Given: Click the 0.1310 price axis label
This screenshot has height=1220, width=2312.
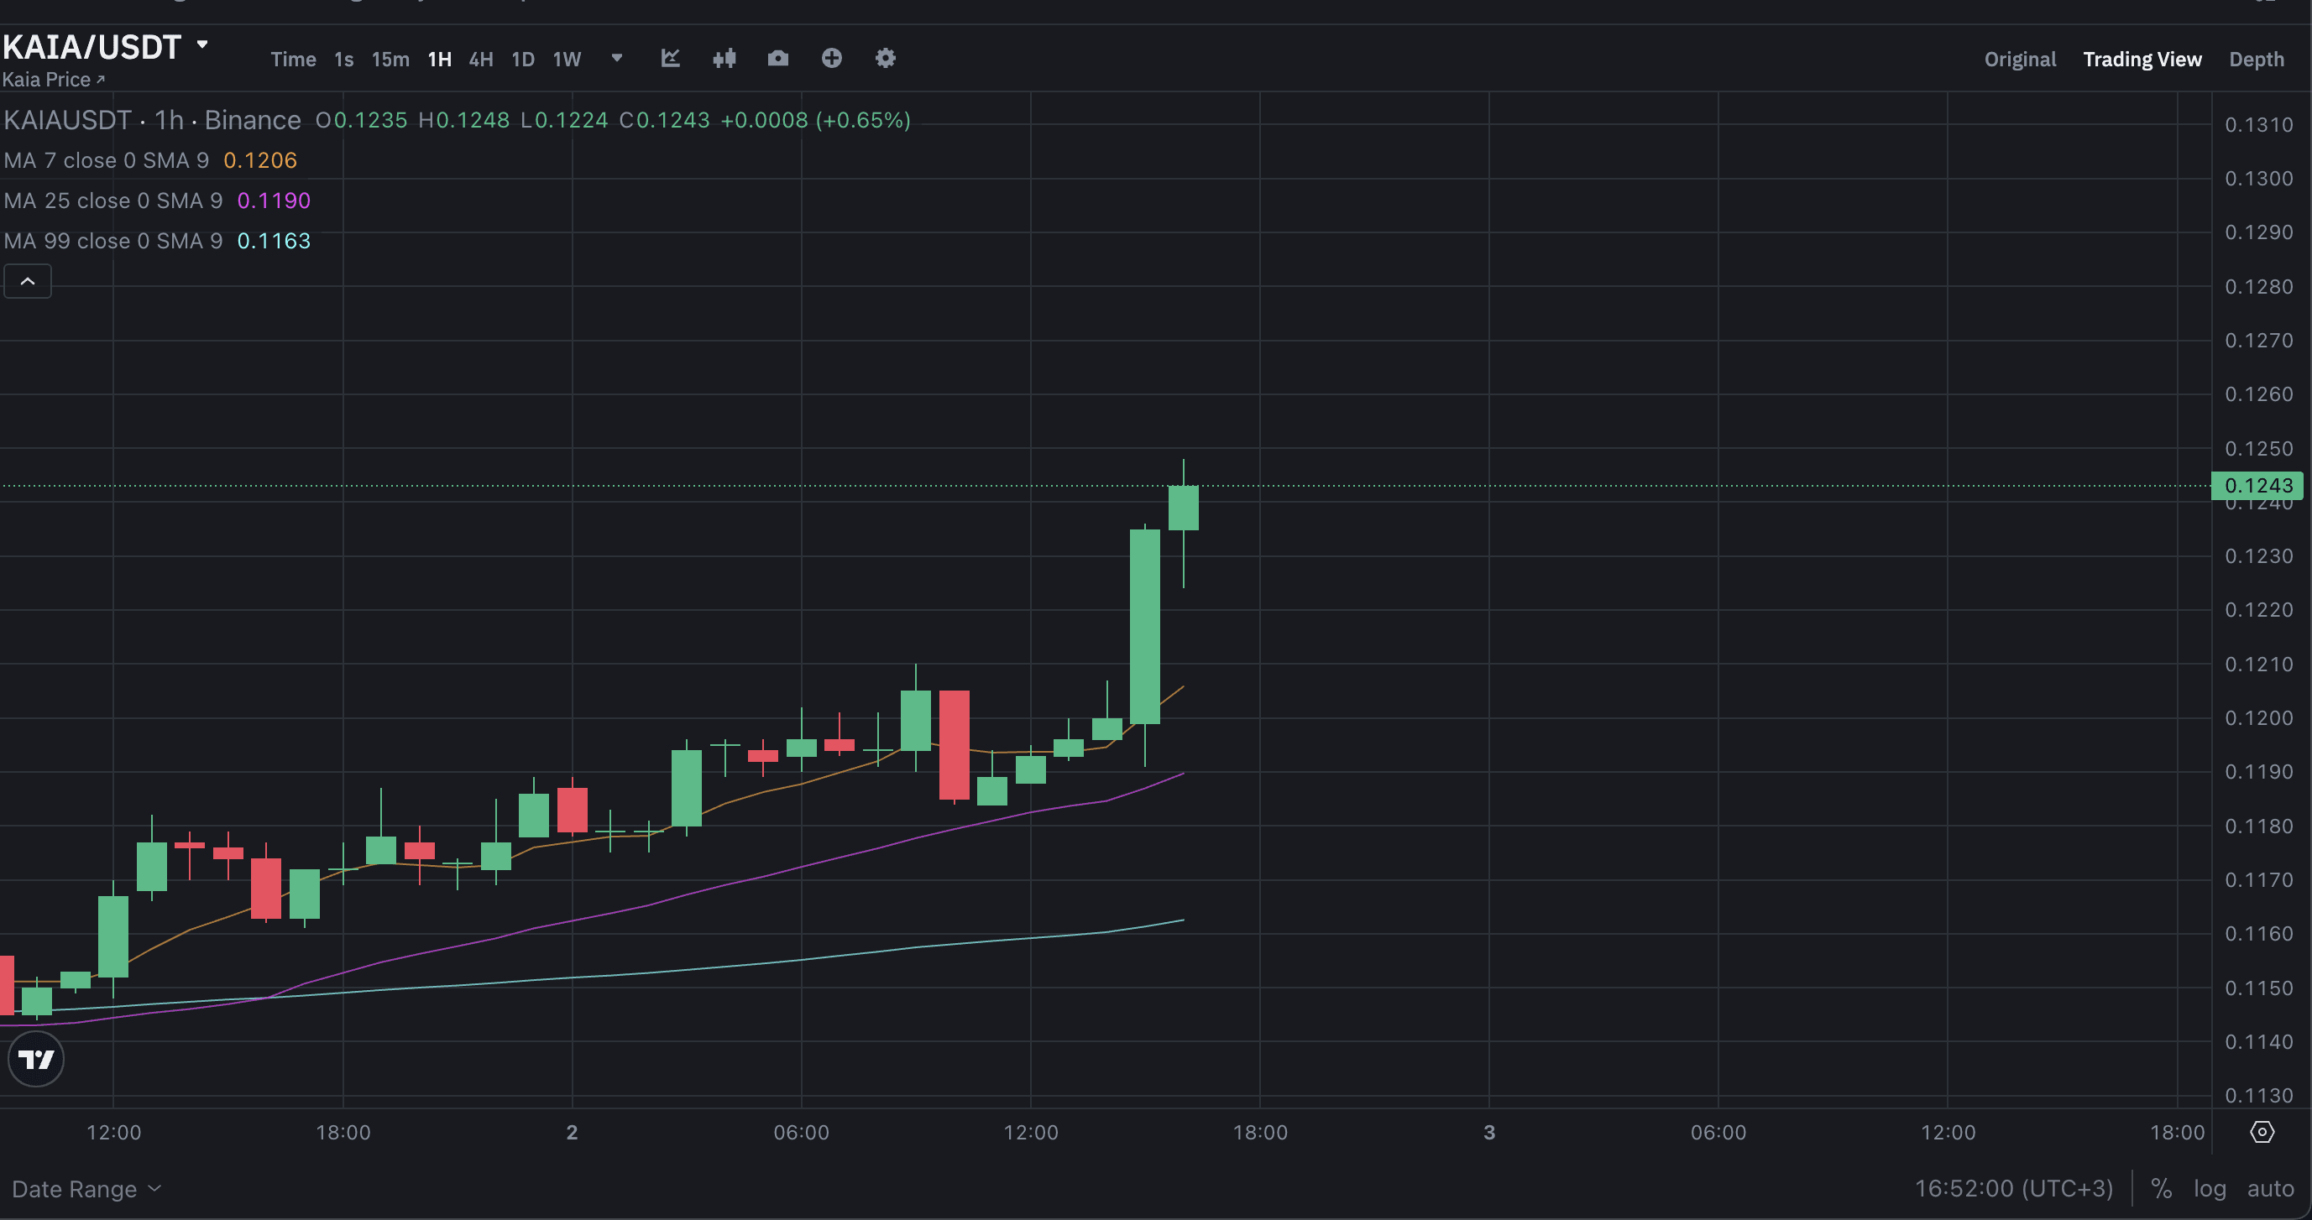Looking at the screenshot, I should click(2258, 125).
